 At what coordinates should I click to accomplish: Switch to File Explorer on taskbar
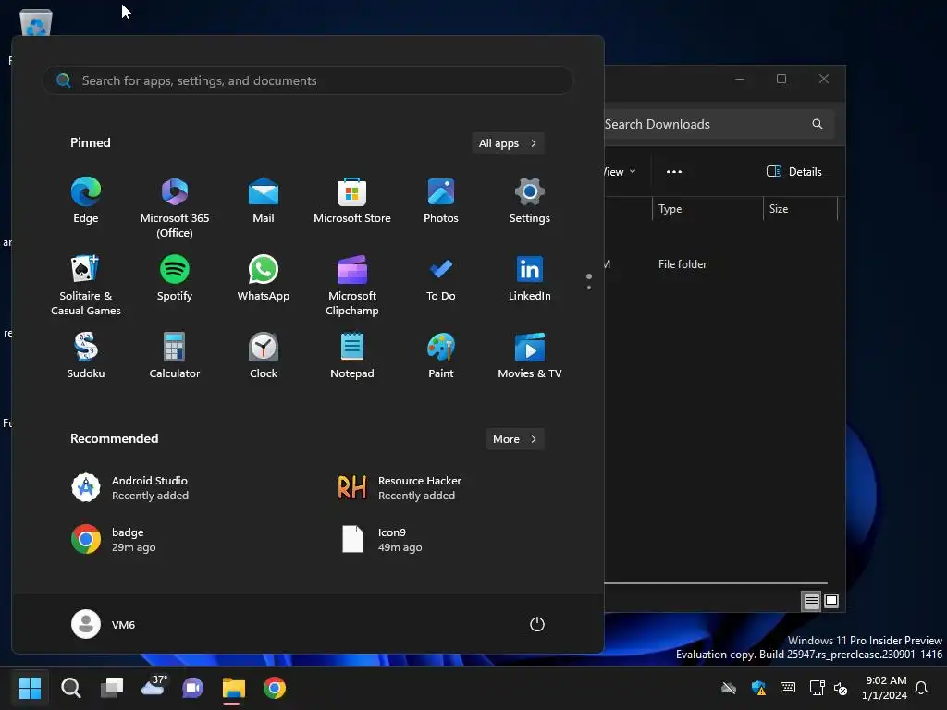coord(234,688)
